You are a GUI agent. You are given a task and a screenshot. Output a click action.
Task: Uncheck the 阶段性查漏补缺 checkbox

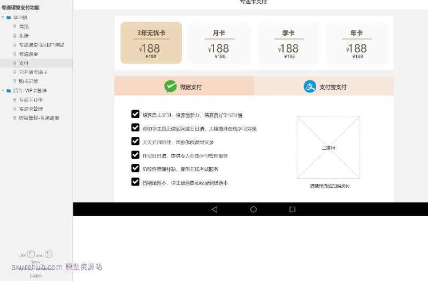coord(135,168)
